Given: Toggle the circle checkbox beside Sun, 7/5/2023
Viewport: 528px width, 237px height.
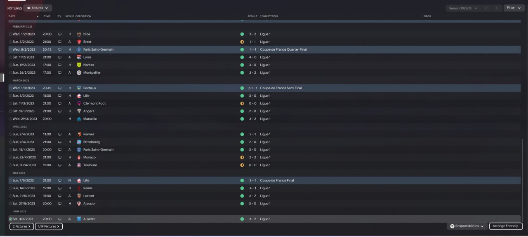Looking at the screenshot, I should 11,181.
